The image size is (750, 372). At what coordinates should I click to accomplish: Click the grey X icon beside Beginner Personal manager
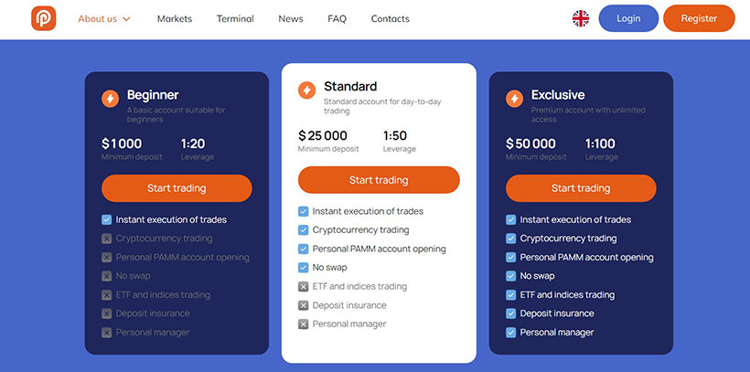(106, 333)
